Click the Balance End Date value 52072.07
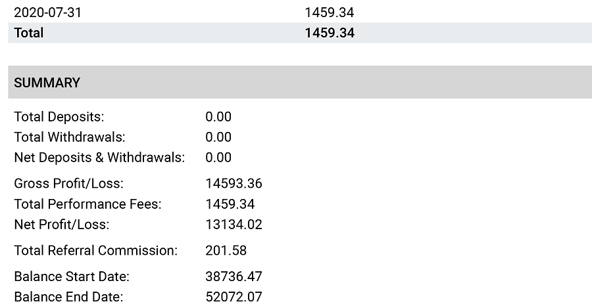The height and width of the screenshot is (308, 592). point(234,297)
